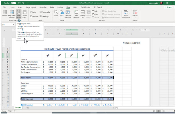176x114 pixels.
Task: Set zoom to 100%
Action: pyautogui.click(x=62, y=13)
